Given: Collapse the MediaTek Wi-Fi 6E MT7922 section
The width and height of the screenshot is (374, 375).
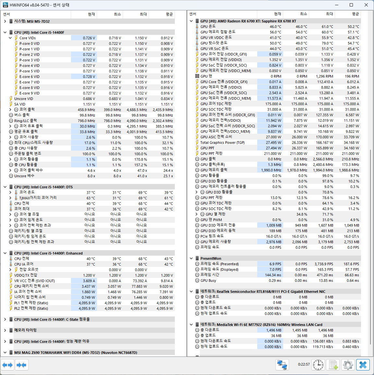Looking at the screenshot, I should point(191,325).
